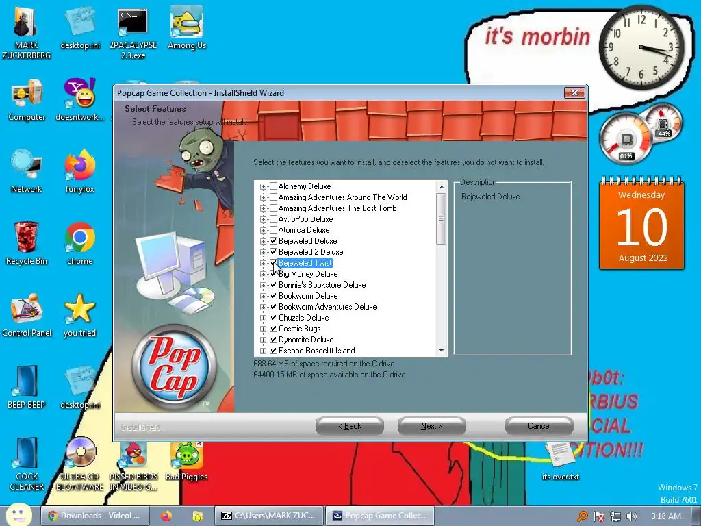Open the file explorer taskbar icon
701x526 pixels.
click(197, 516)
